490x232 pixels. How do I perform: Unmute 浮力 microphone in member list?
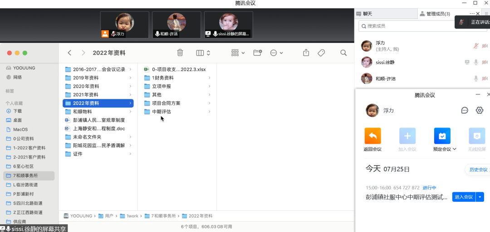pos(476,46)
